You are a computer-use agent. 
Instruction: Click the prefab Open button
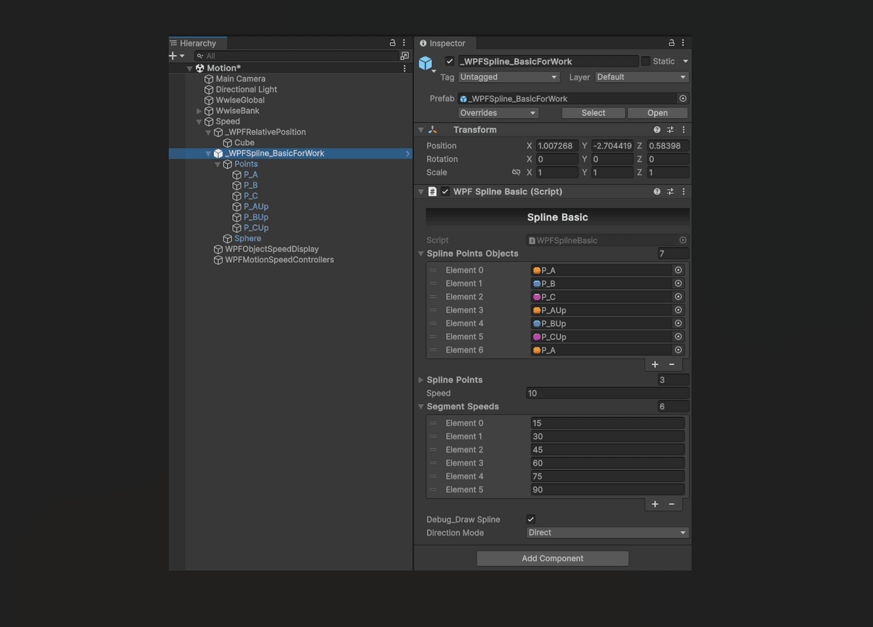pos(657,113)
